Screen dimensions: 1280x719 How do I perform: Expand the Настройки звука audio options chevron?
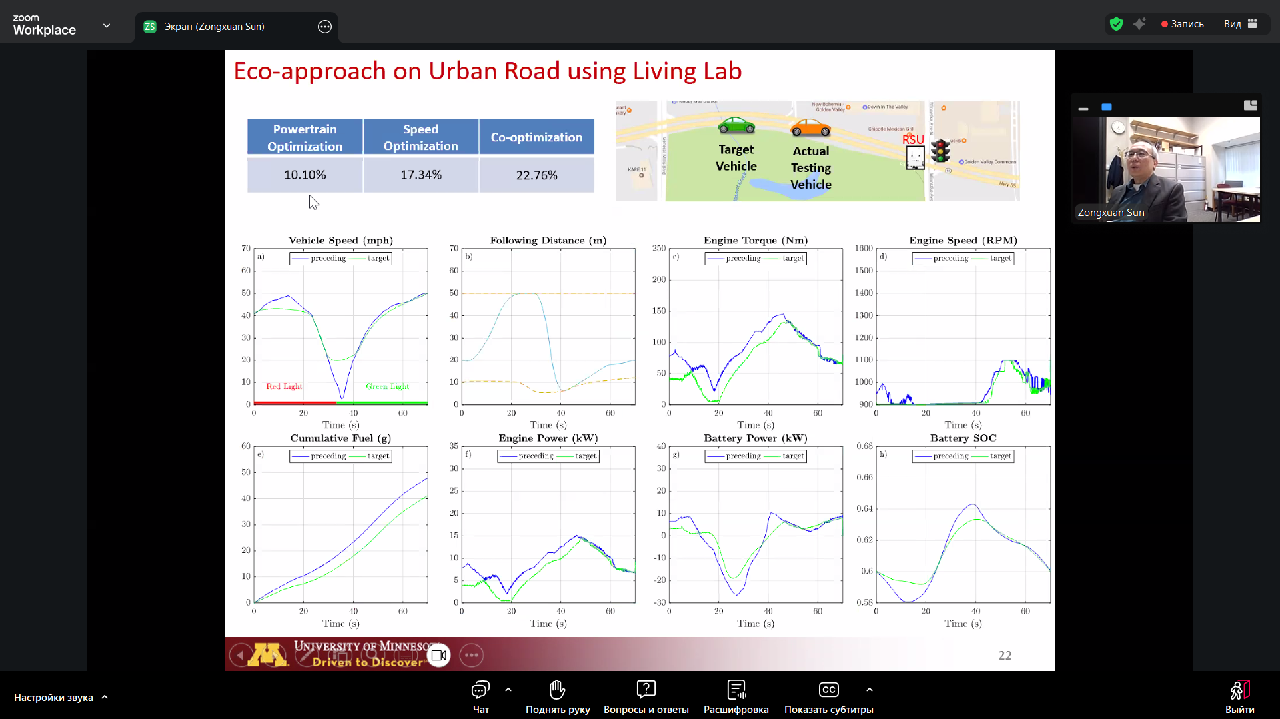click(105, 698)
